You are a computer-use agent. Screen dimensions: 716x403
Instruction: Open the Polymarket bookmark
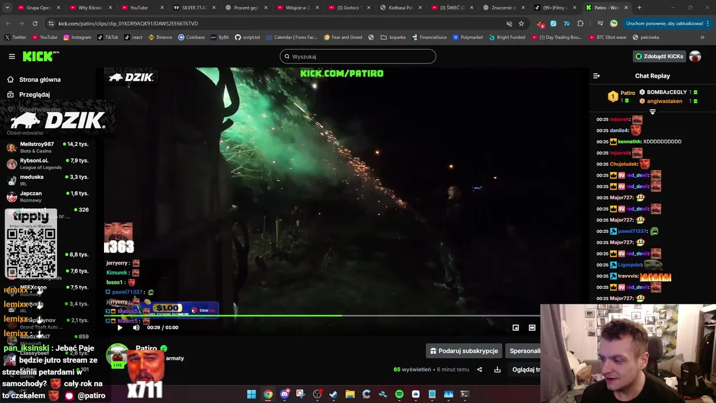(x=468, y=38)
